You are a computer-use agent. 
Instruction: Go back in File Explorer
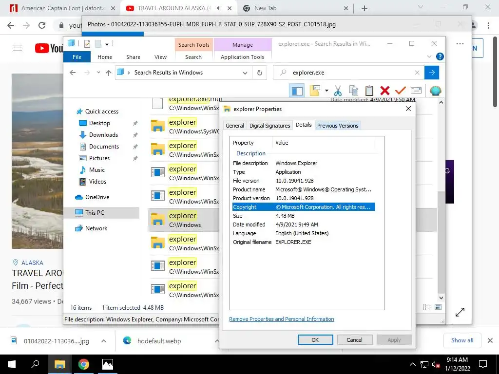coord(73,73)
